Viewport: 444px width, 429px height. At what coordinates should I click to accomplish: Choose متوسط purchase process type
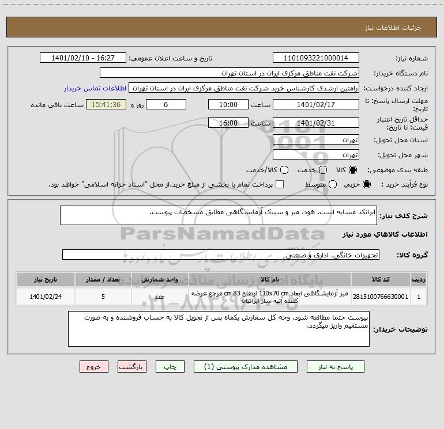pos(333,184)
